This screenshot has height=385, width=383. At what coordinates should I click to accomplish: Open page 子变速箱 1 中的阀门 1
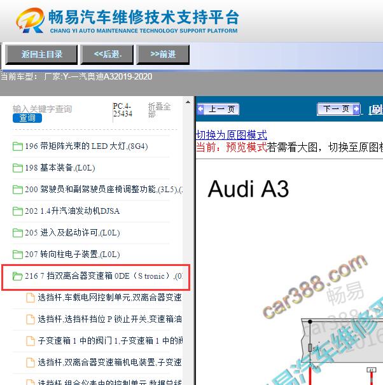pyautogui.click(x=110, y=341)
